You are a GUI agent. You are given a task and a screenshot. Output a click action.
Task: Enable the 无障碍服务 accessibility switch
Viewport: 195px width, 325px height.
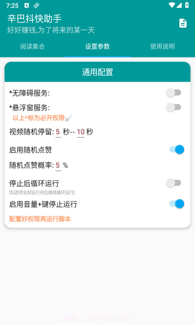coord(174,92)
